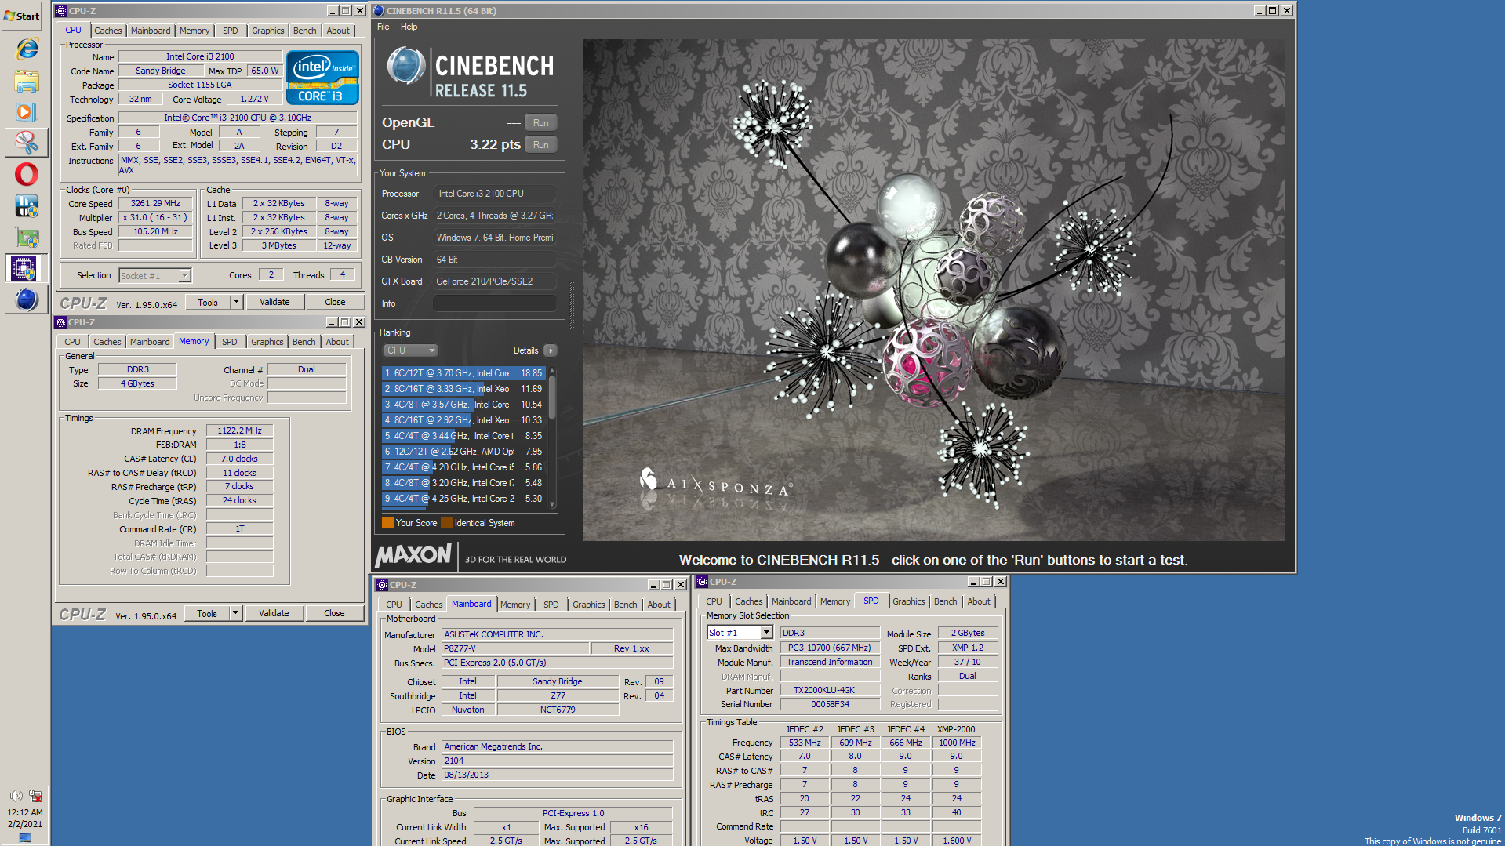Select ranking row 6 AMD Opteron 7.95
Viewport: 1505px width, 846px height.
pos(463,452)
